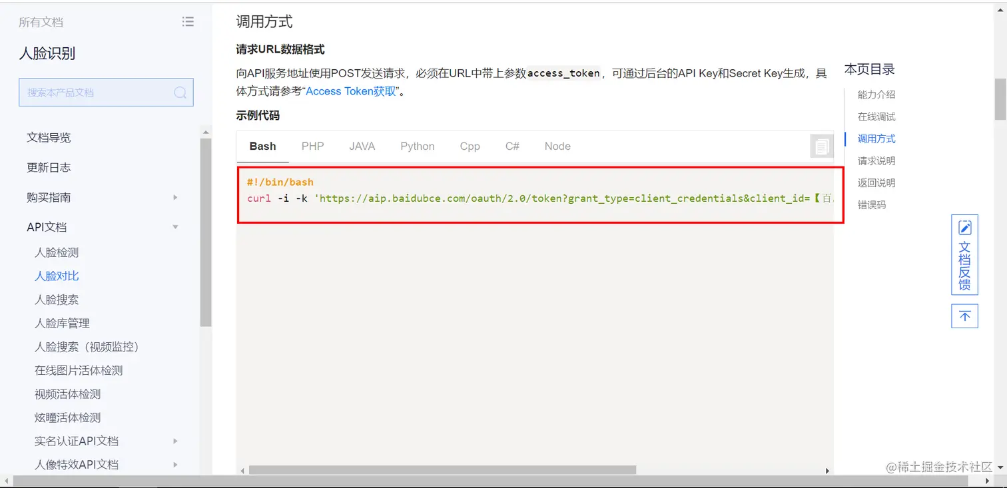Open 在线图片活体检测 document

pos(79,370)
